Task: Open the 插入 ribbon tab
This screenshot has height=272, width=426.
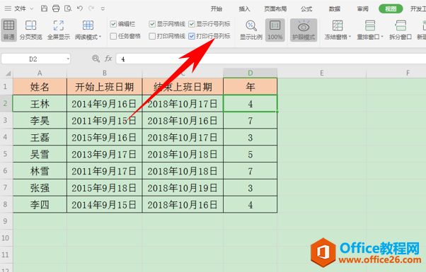Action: click(244, 9)
